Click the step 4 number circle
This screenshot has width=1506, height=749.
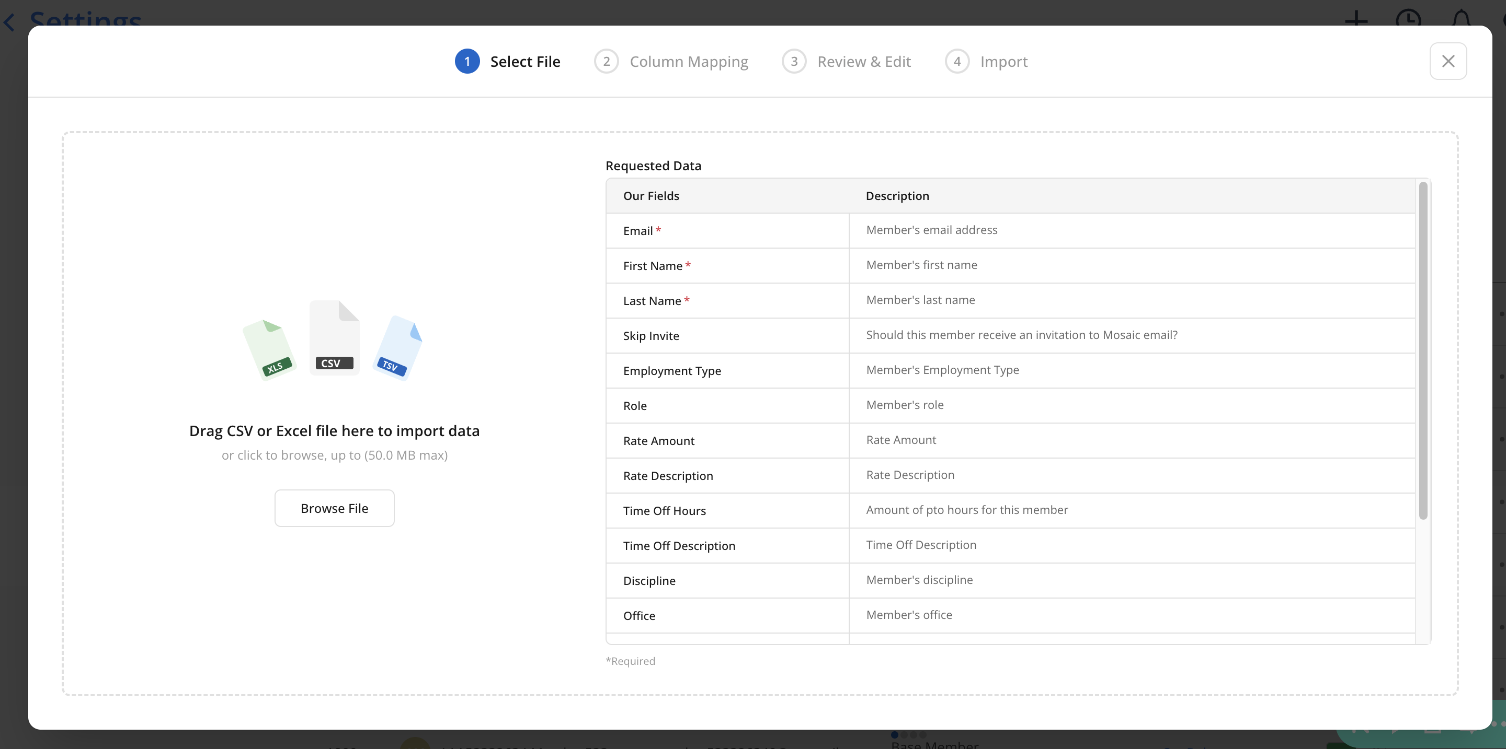pos(957,61)
